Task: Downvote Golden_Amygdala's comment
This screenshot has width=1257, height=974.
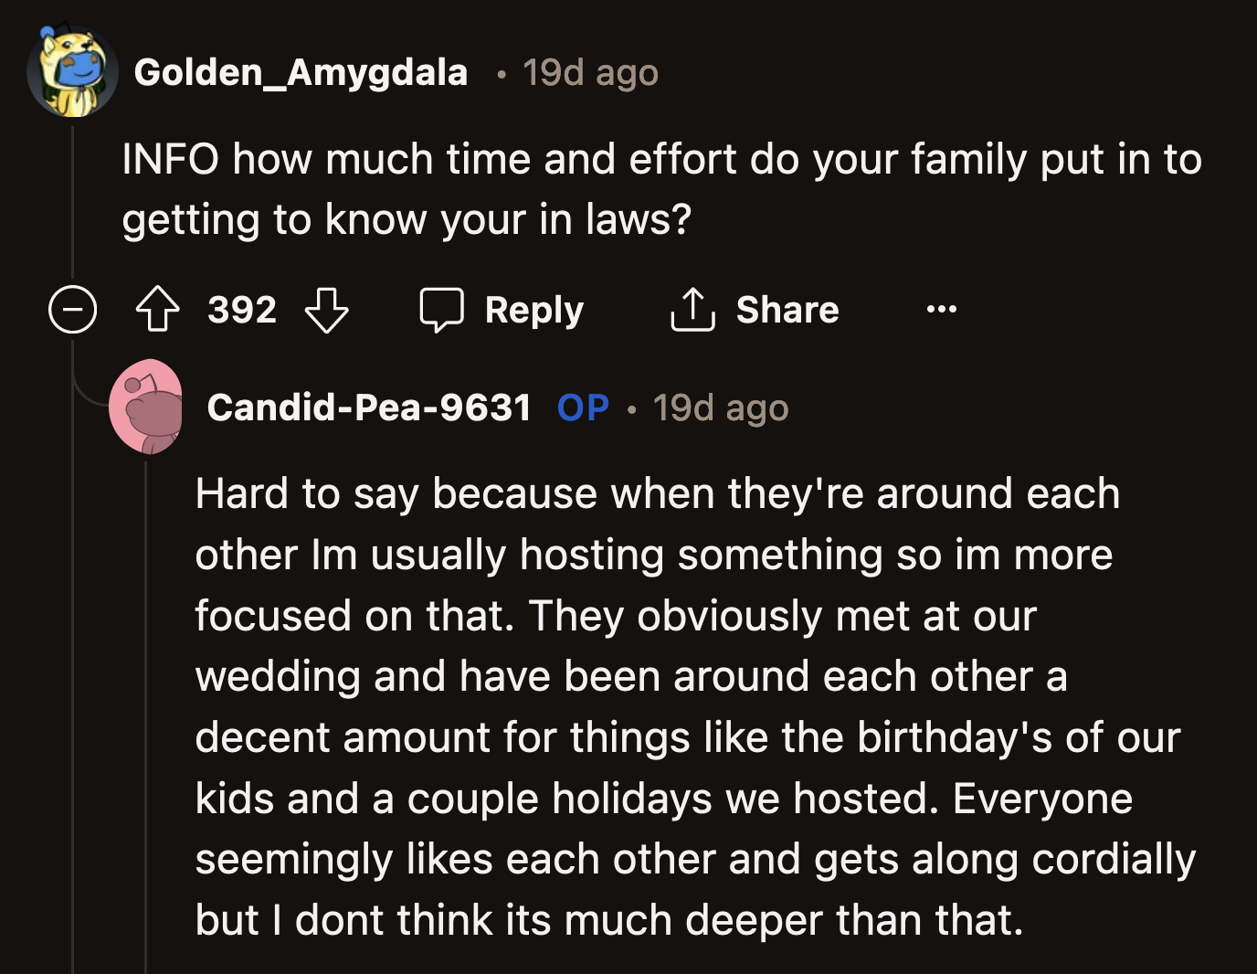Action: pyautogui.click(x=327, y=312)
